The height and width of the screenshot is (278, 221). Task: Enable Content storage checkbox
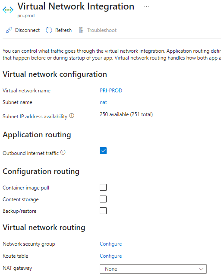click(103, 199)
